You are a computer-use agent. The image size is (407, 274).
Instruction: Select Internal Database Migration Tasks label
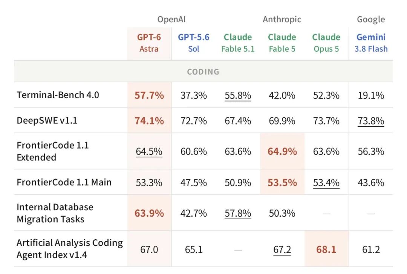[x=55, y=213]
